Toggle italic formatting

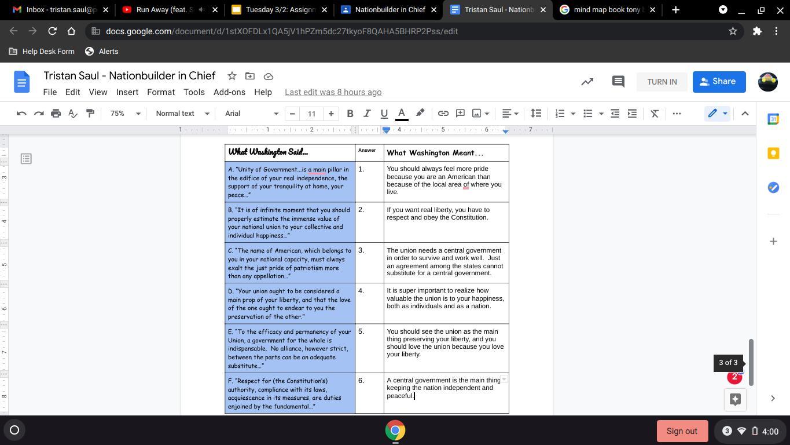point(366,114)
